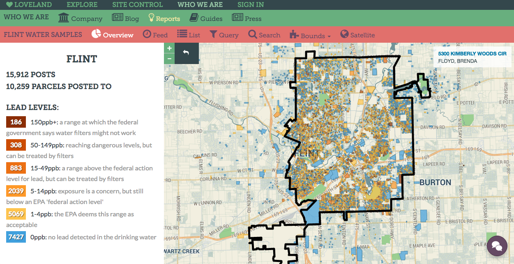Open the Feed clock icon
The image size is (514, 264).
[147, 34]
